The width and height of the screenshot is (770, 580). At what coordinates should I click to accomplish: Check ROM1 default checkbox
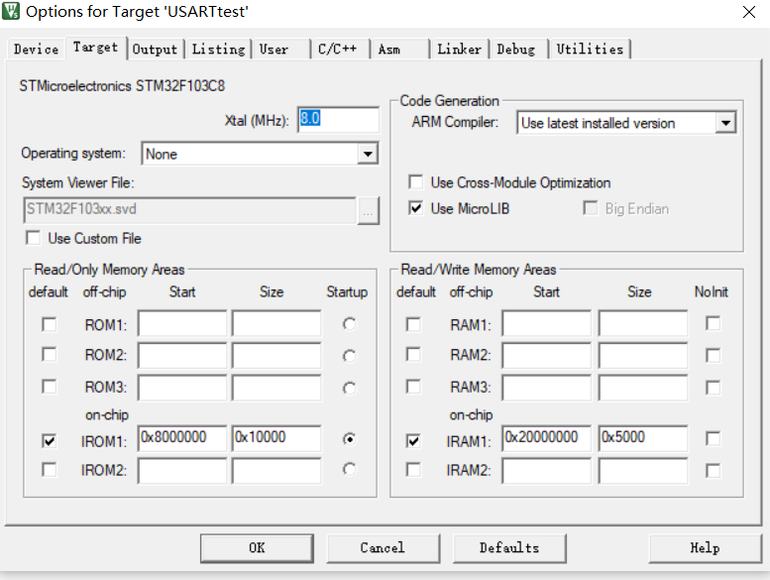[49, 324]
